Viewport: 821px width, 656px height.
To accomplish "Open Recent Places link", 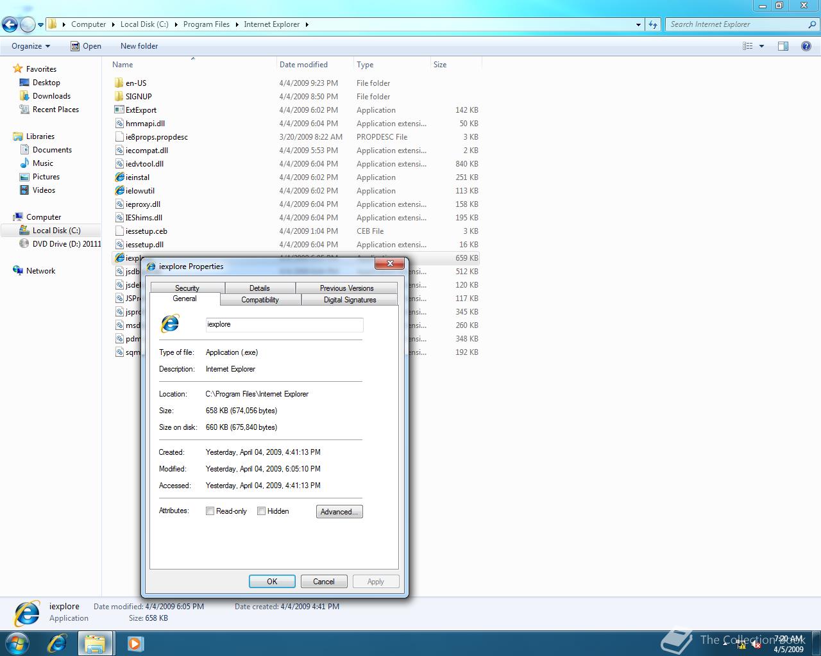I will (56, 110).
